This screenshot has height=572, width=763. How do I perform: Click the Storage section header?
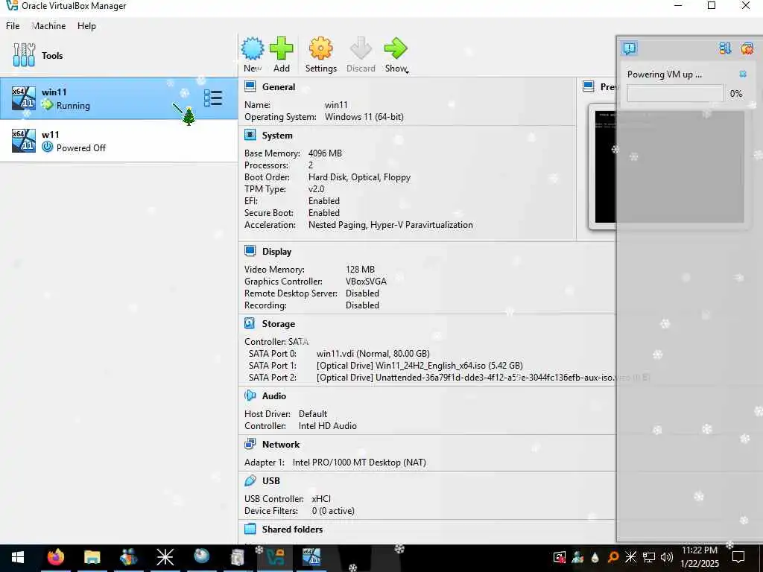[x=279, y=323]
